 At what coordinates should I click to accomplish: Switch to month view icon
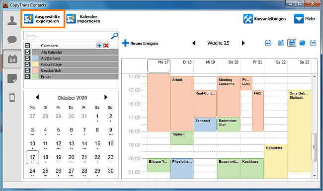click(302, 43)
